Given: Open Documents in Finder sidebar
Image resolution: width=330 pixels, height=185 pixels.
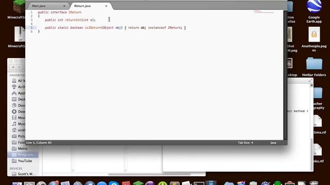Looking at the screenshot, I should [19, 105].
